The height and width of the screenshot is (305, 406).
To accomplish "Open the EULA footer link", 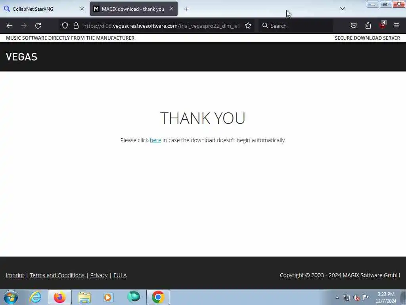I will 120,275.
